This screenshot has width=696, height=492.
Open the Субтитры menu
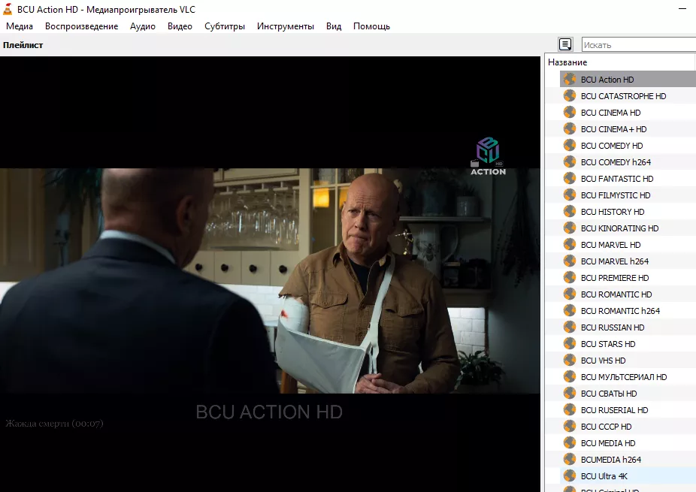coord(225,26)
